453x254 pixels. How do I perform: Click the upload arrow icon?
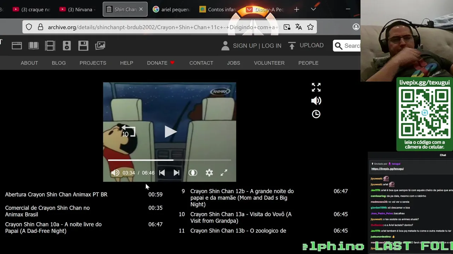[292, 46]
